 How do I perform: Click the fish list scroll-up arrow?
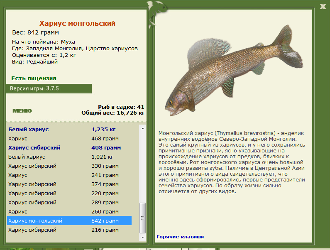[x=143, y=128]
